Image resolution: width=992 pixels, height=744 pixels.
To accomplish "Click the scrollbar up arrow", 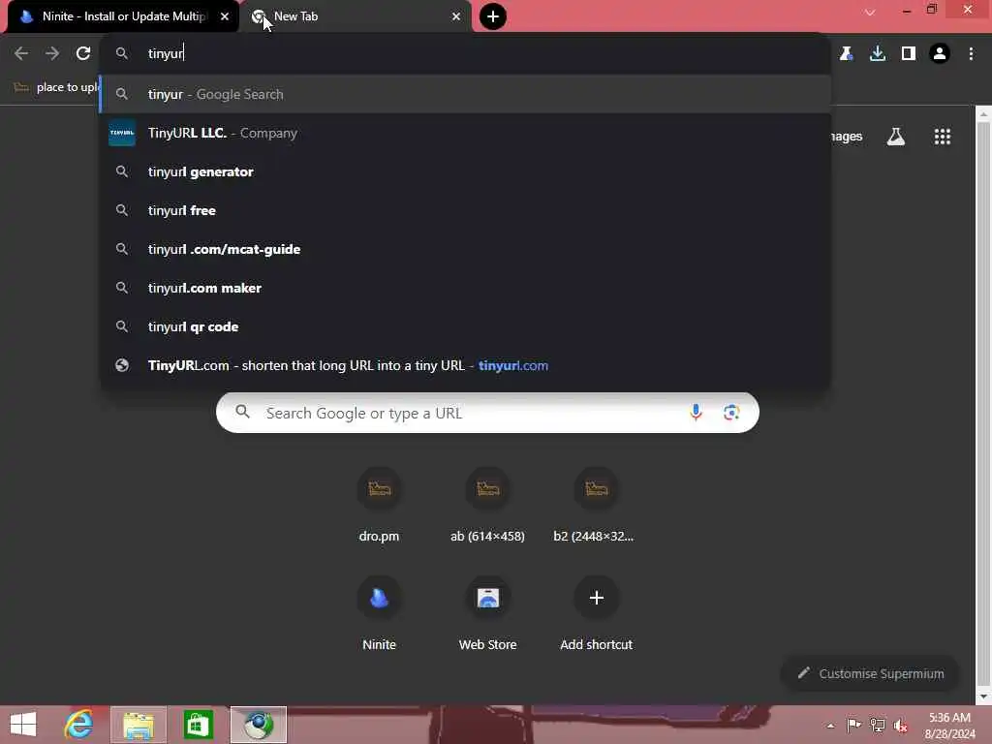I will [x=983, y=114].
